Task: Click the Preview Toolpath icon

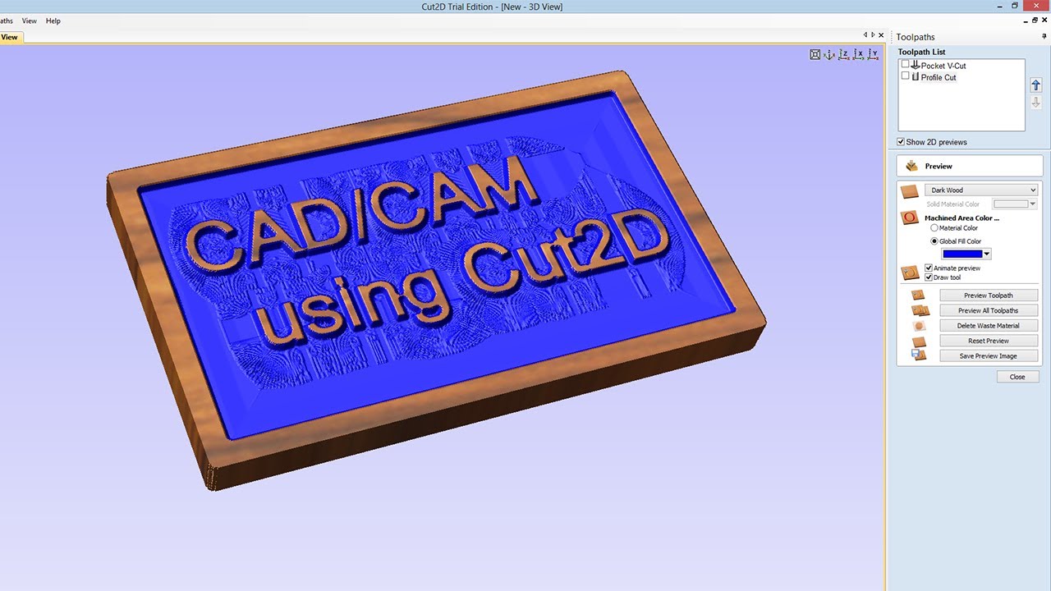Action: point(918,295)
